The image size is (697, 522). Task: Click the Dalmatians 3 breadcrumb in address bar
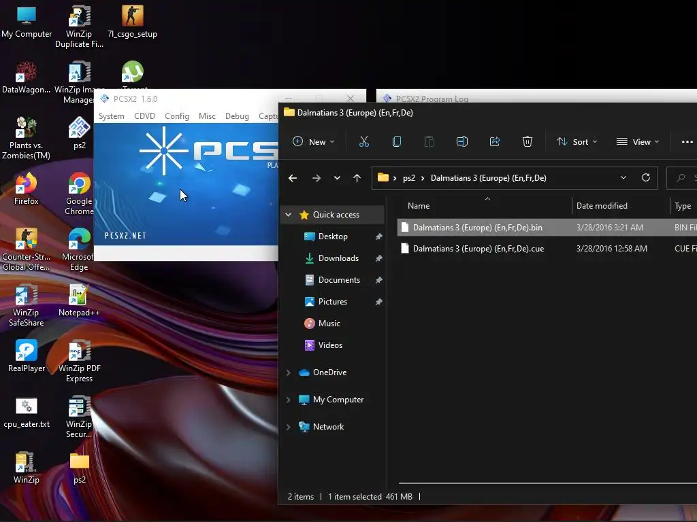tap(489, 178)
